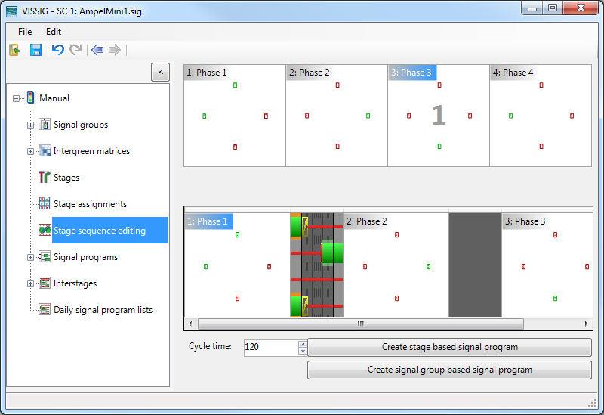Screen dimensions: 604x415
Task: Expand the Intergreen matrices node
Action: 31,151
